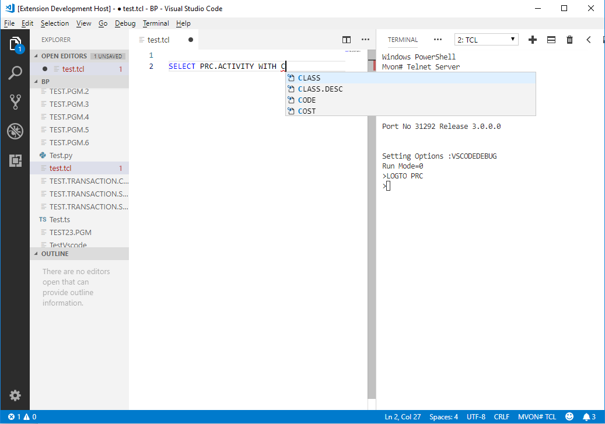The width and height of the screenshot is (605, 424).
Task: Click UTF-8 encoding in status bar
Action: 475,416
